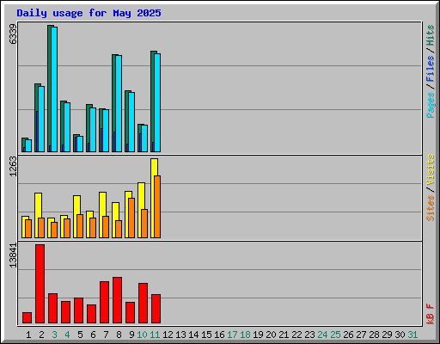Click the orange "Sites" legend word
Viewport: 440px width, 344px height.
tap(431, 208)
